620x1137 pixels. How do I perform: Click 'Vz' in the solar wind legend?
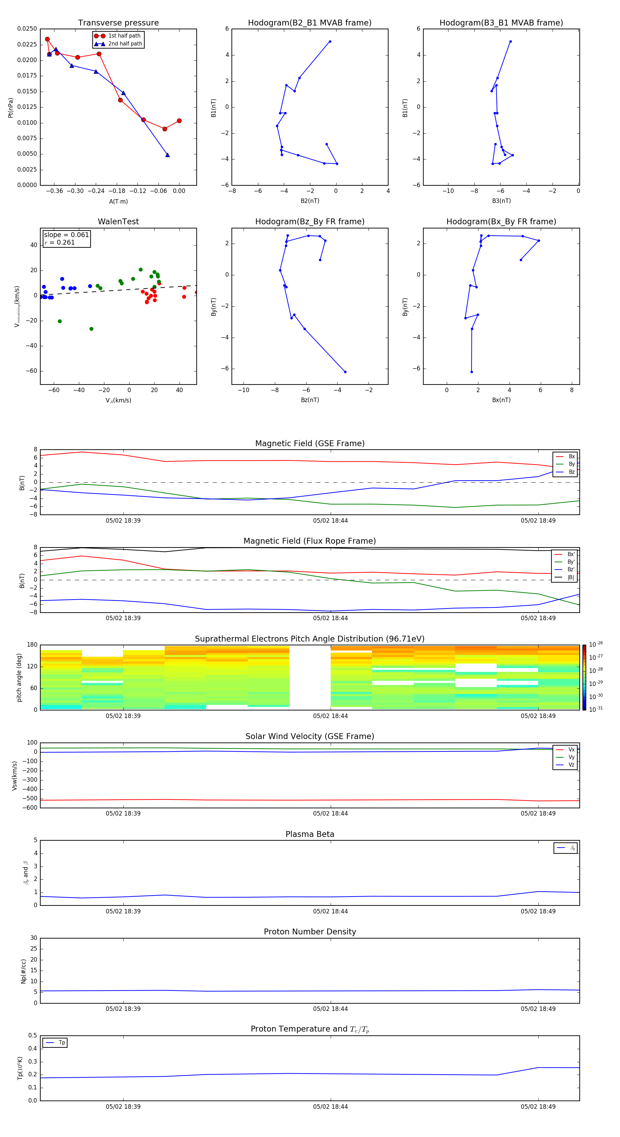[571, 765]
